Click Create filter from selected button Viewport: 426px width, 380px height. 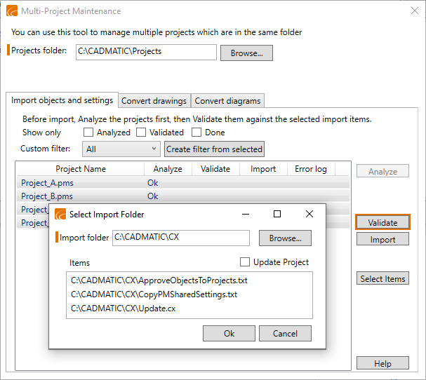coord(214,149)
